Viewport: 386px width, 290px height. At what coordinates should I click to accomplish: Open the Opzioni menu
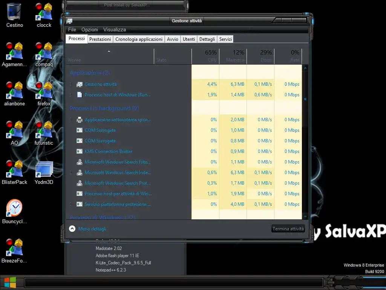pos(90,29)
